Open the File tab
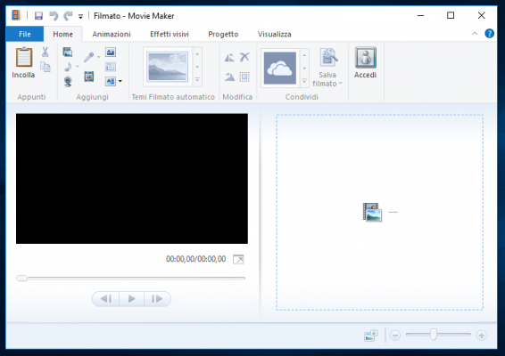 point(25,34)
